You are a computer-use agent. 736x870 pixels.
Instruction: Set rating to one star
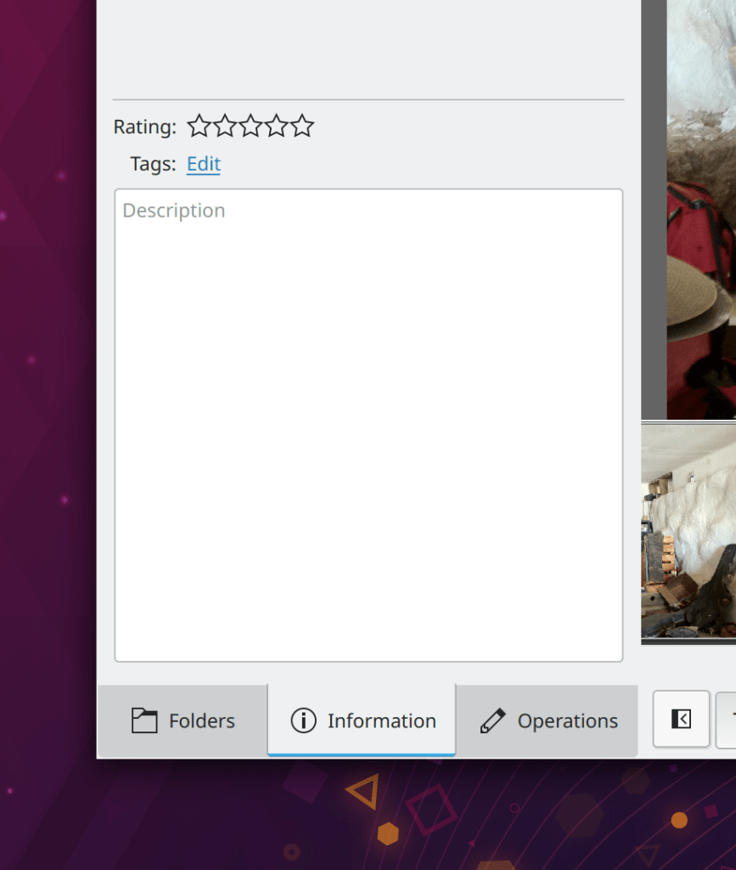click(199, 127)
